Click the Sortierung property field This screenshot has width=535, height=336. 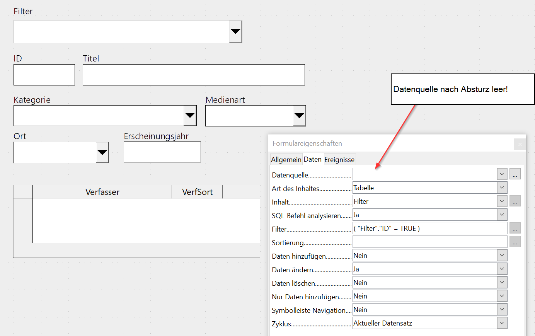429,242
